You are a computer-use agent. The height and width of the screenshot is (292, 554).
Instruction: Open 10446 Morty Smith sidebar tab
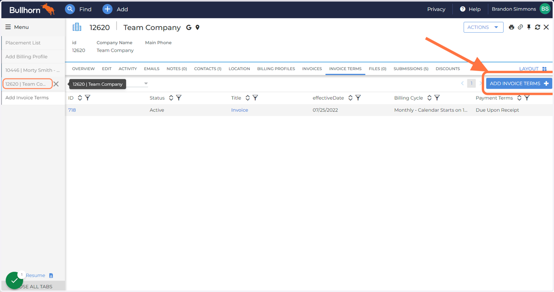pos(32,71)
